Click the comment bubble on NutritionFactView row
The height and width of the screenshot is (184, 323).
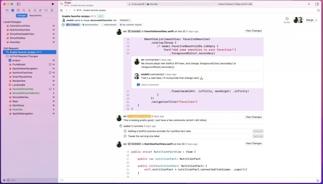pyautogui.click(x=50, y=73)
